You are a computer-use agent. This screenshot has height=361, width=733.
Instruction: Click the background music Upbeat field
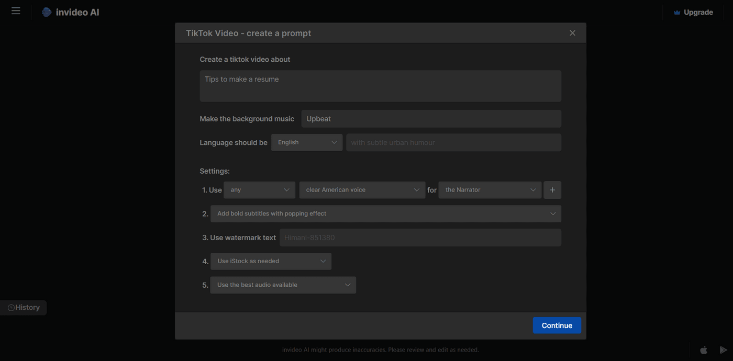431,119
